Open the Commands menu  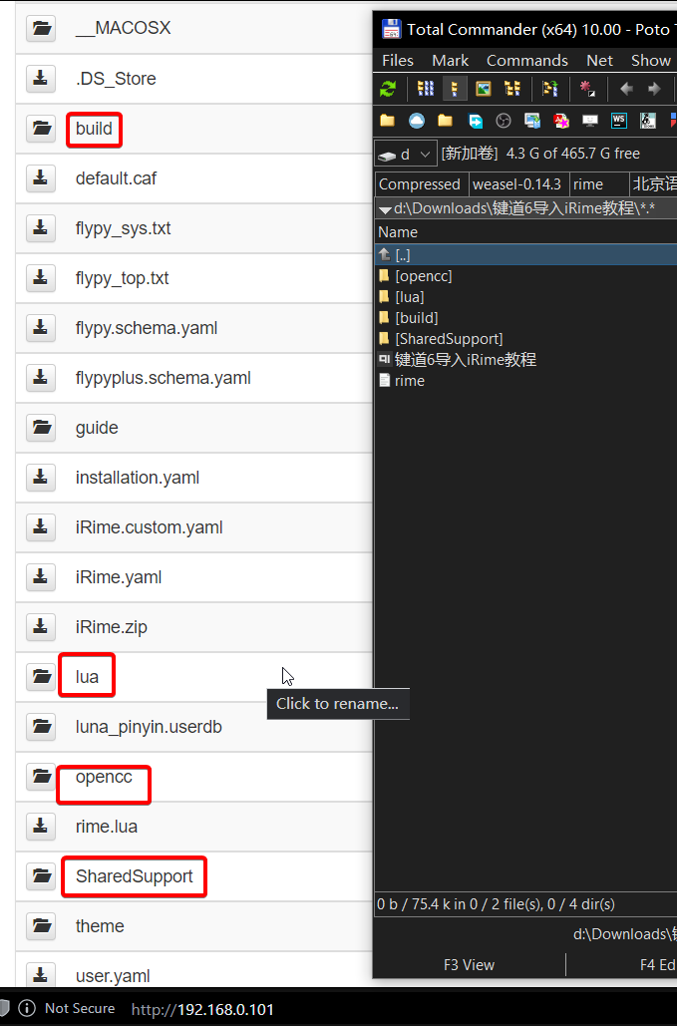tap(526, 61)
